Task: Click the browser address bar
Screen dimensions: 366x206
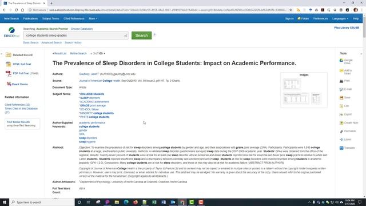Action: tap(167, 10)
